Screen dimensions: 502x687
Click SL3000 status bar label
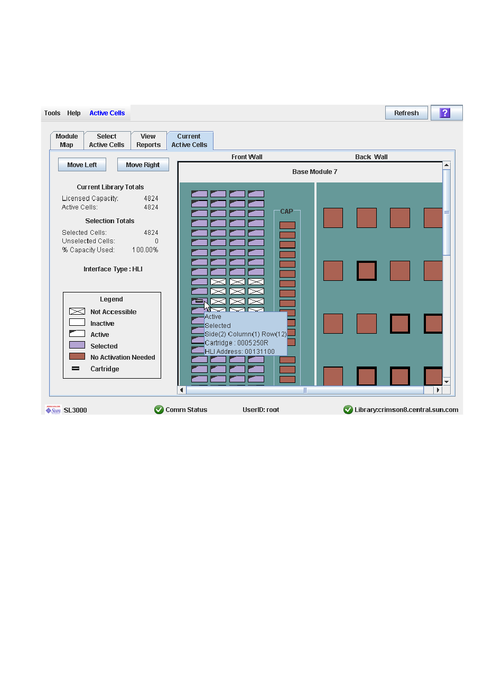pos(75,410)
